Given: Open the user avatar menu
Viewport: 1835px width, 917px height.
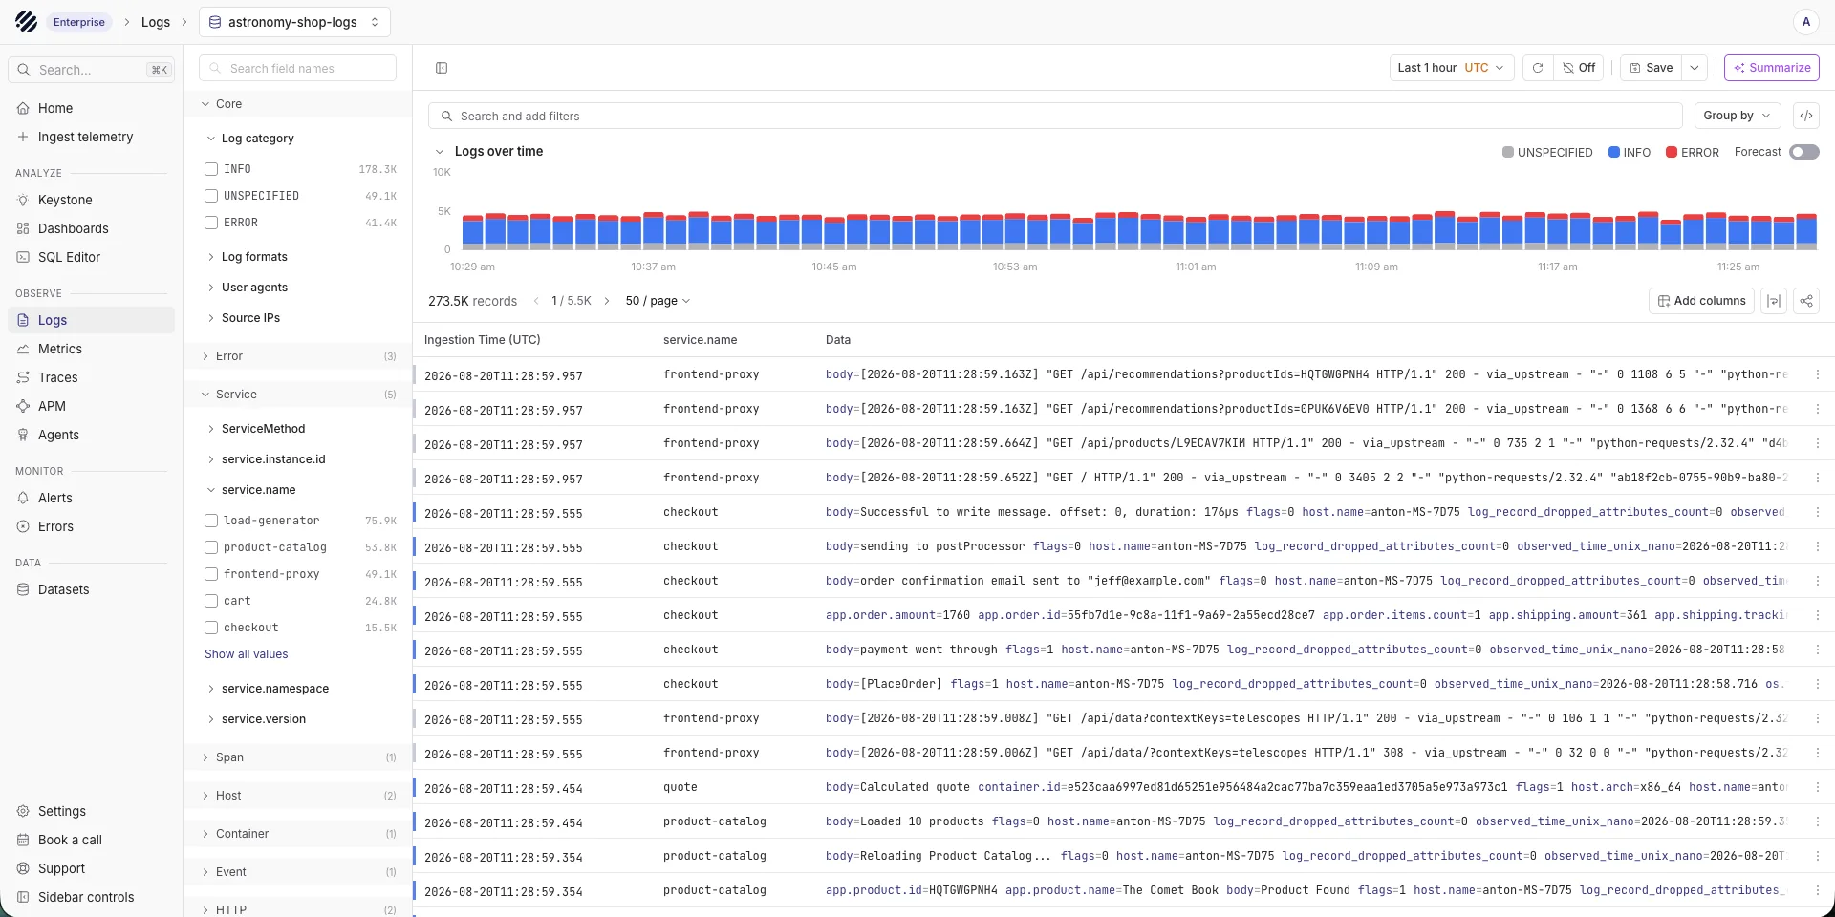Looking at the screenshot, I should (x=1805, y=22).
